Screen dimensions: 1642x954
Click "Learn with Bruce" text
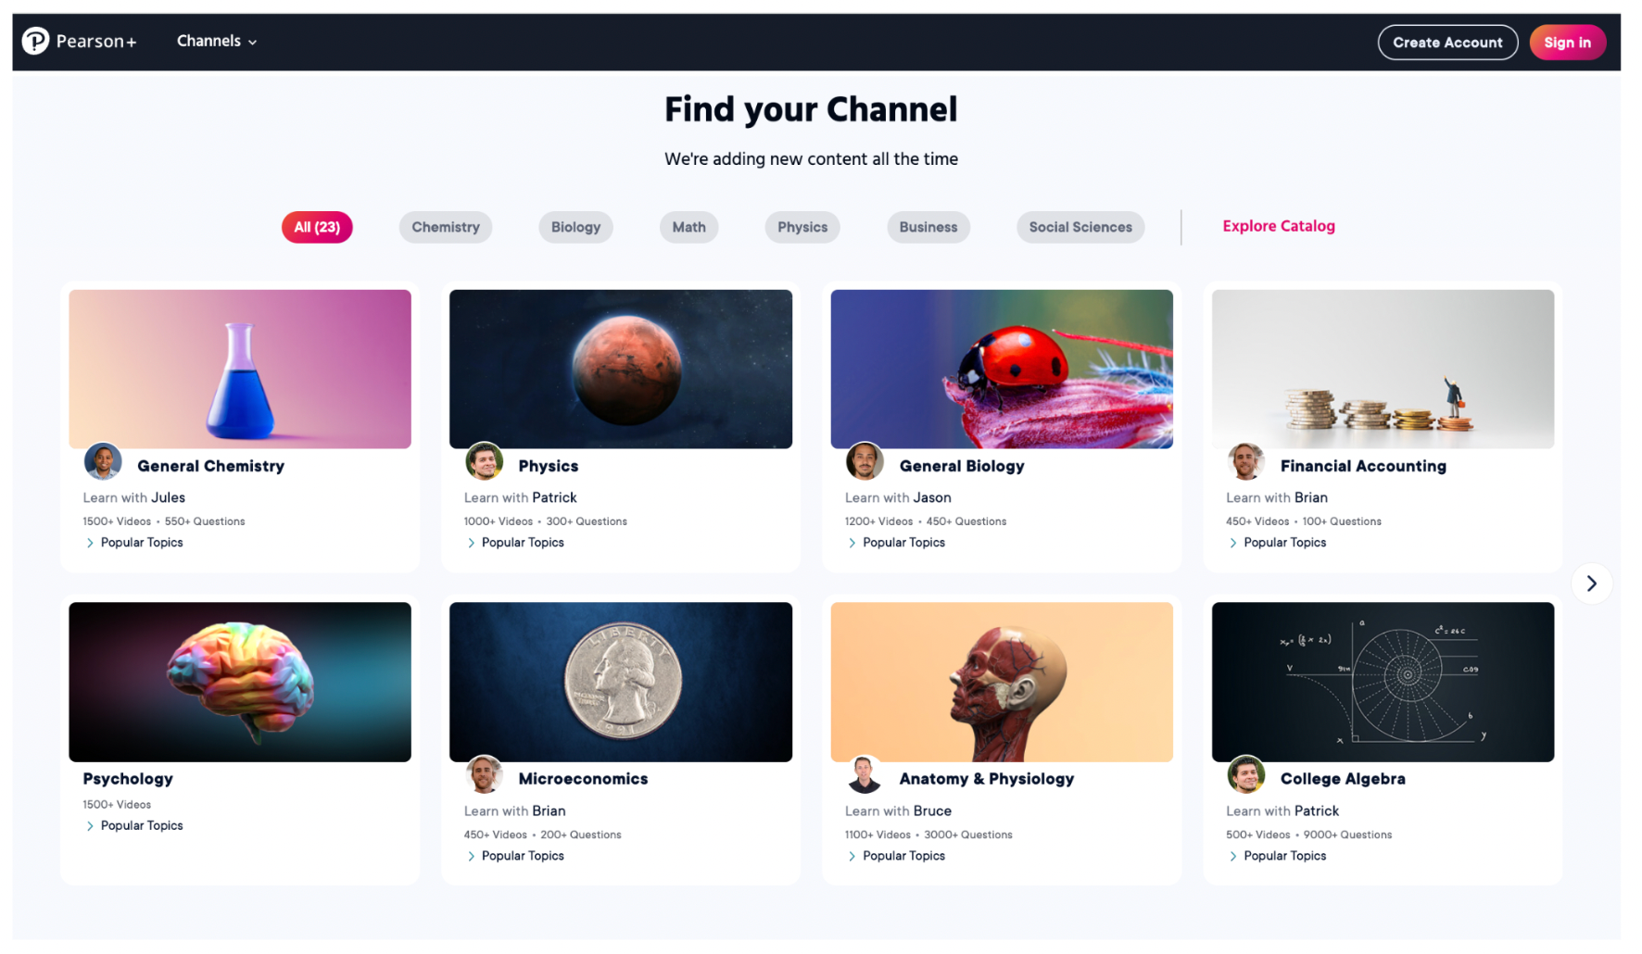(898, 810)
